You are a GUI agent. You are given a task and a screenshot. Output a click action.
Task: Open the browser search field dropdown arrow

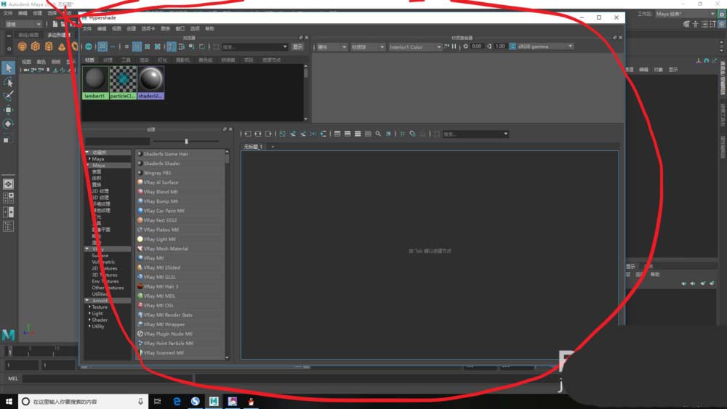[x=285, y=46]
